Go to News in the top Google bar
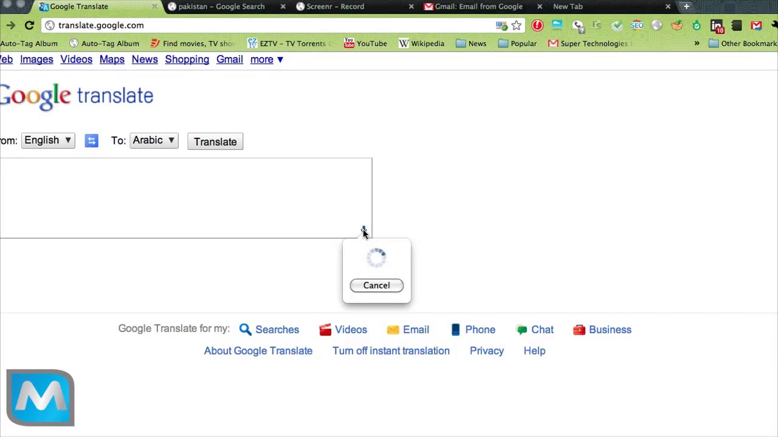This screenshot has height=437, width=778. pyautogui.click(x=145, y=59)
